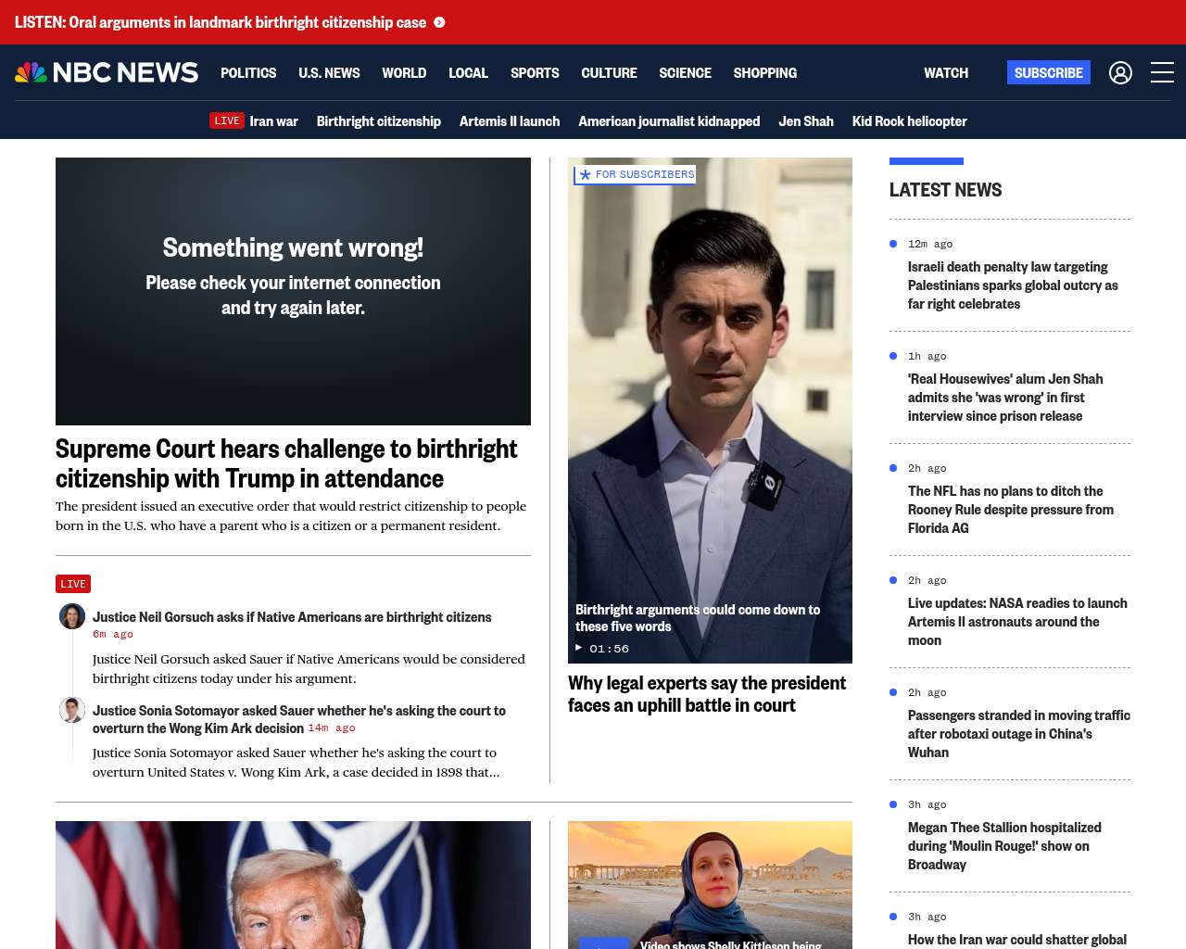The height and width of the screenshot is (949, 1186).
Task: Go to the Sports section
Action: (x=535, y=72)
